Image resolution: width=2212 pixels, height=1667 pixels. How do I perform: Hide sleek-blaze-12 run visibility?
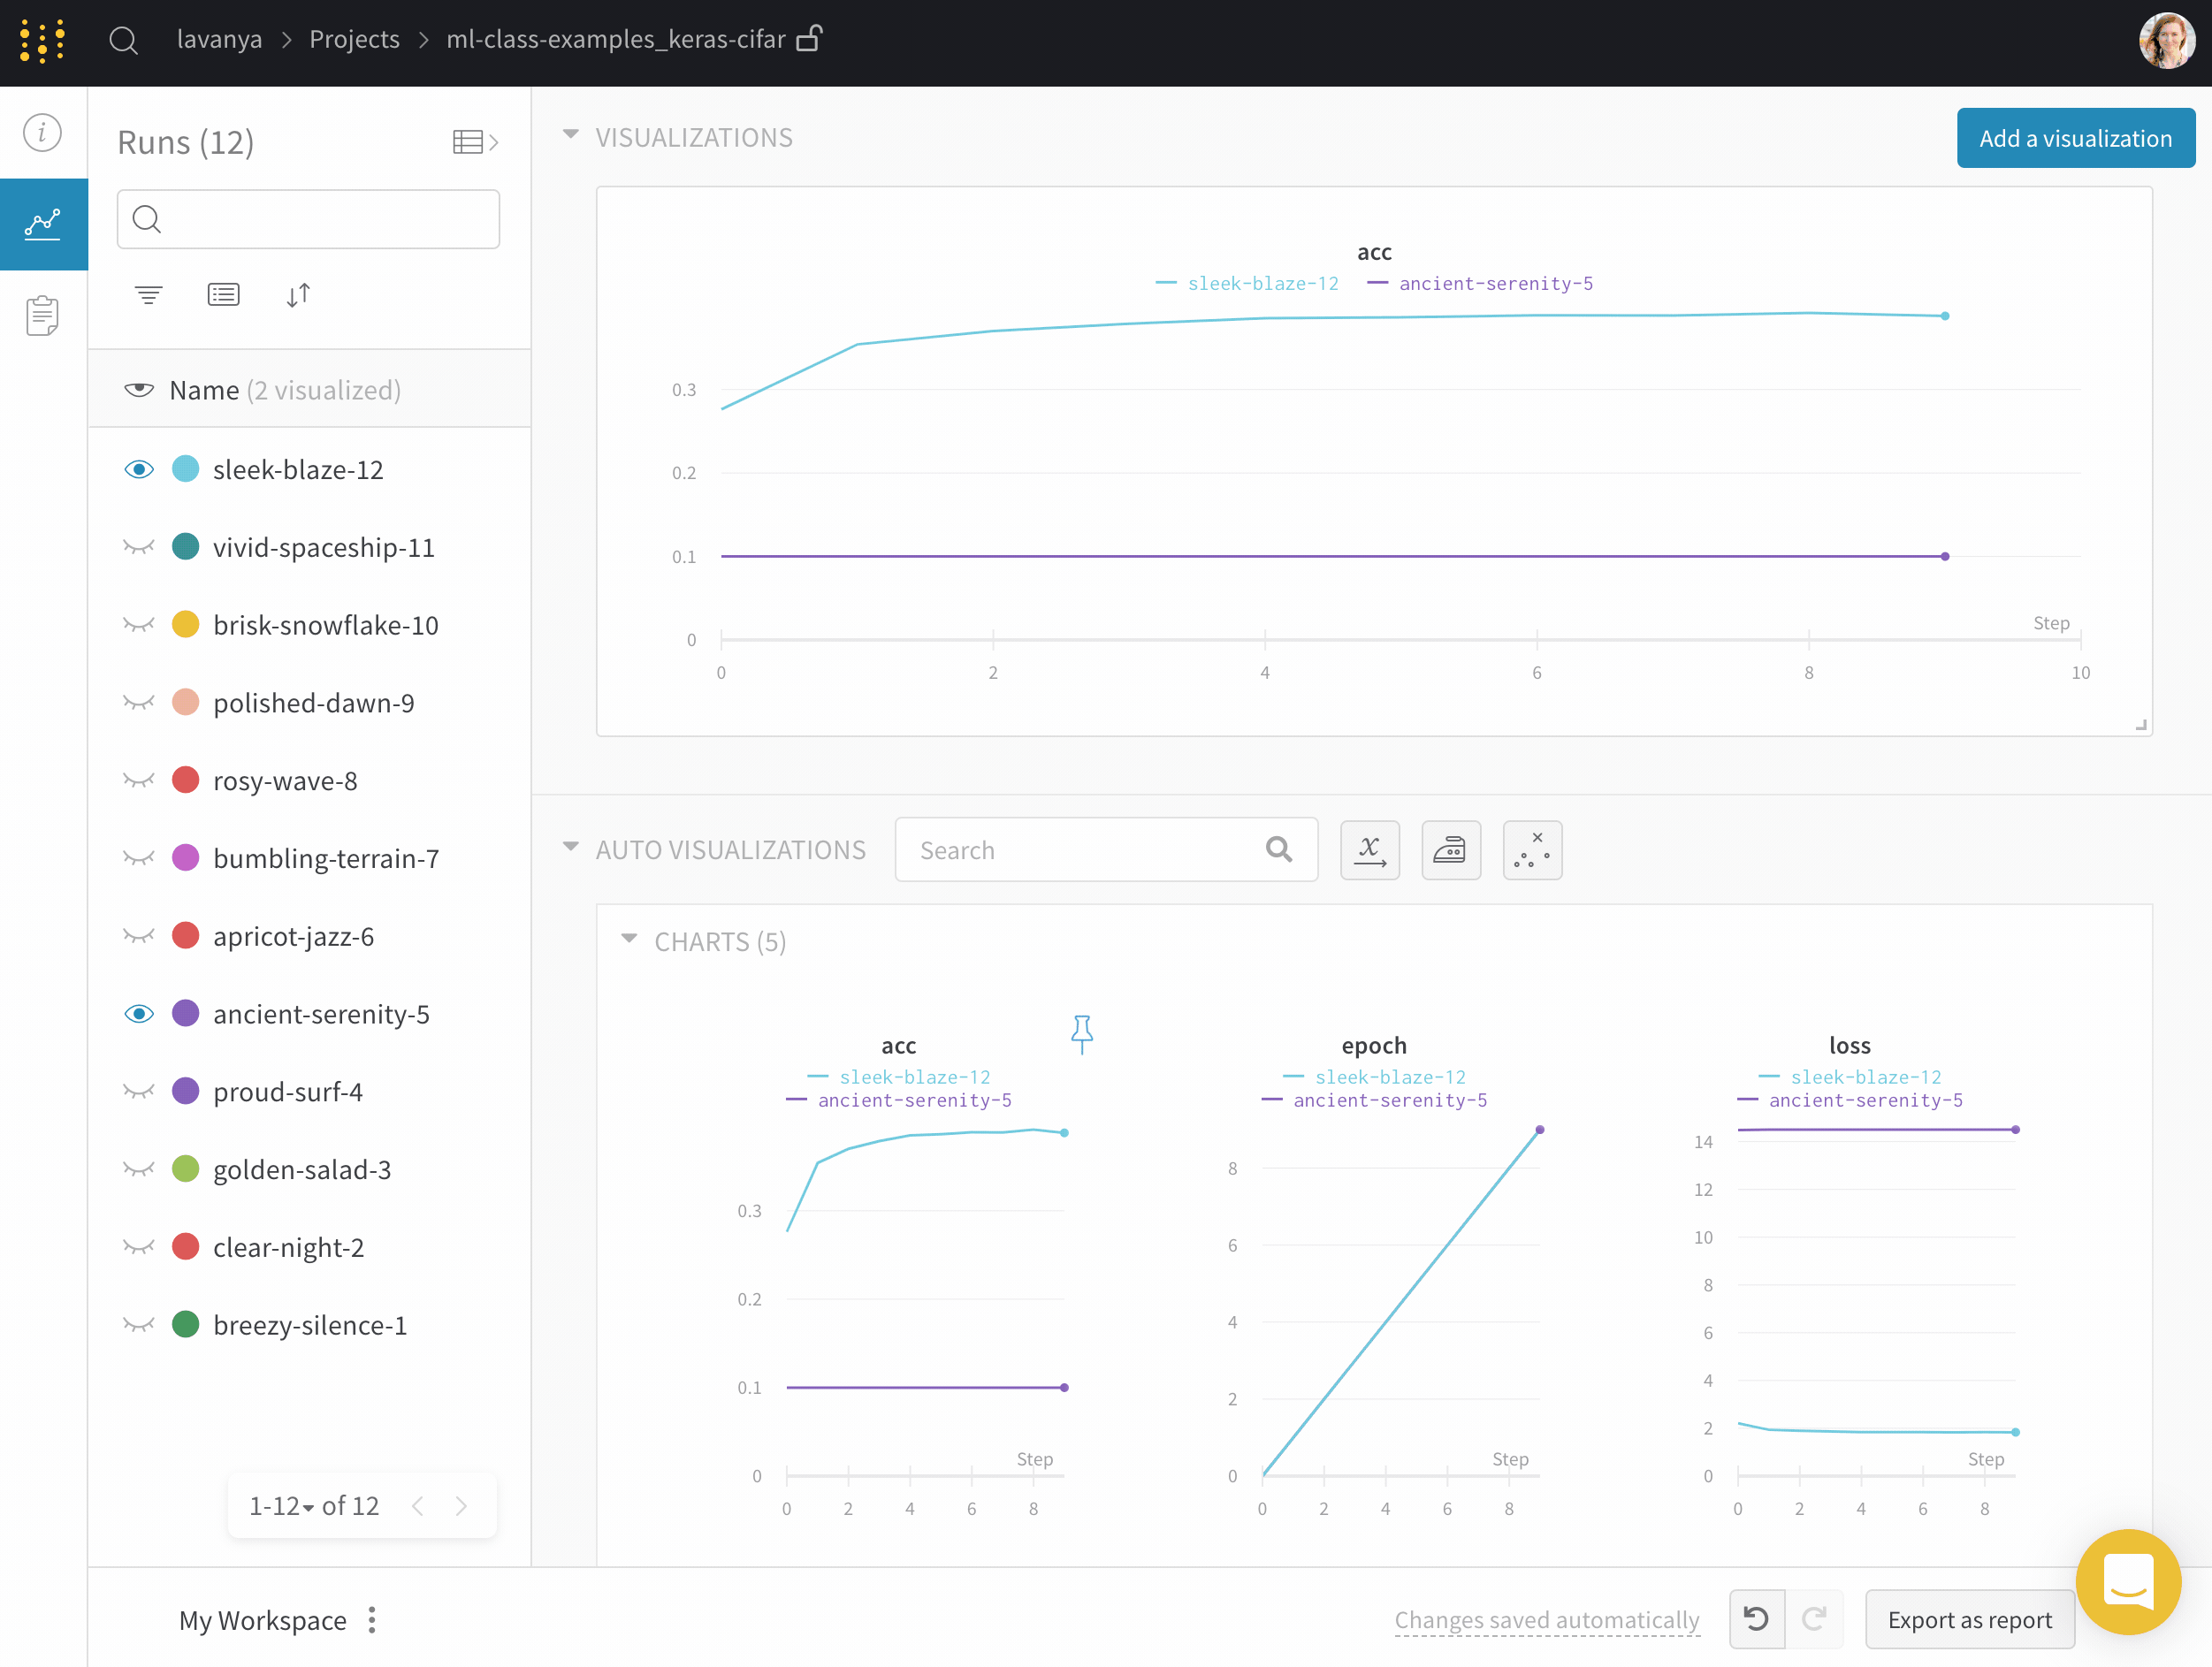tap(139, 470)
